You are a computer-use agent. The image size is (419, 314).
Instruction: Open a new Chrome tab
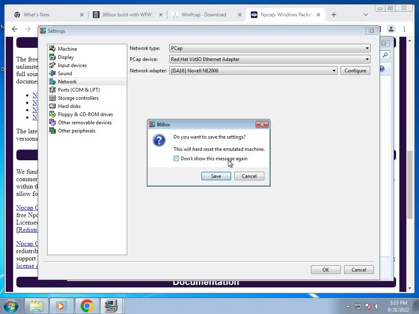click(x=334, y=15)
